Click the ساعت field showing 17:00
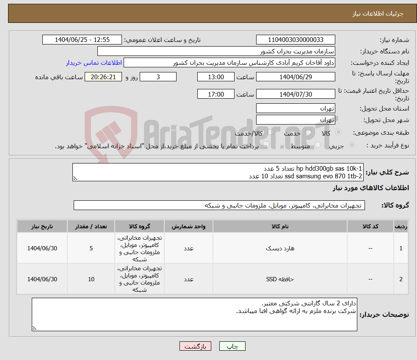This screenshot has height=360, width=417. coord(216,94)
